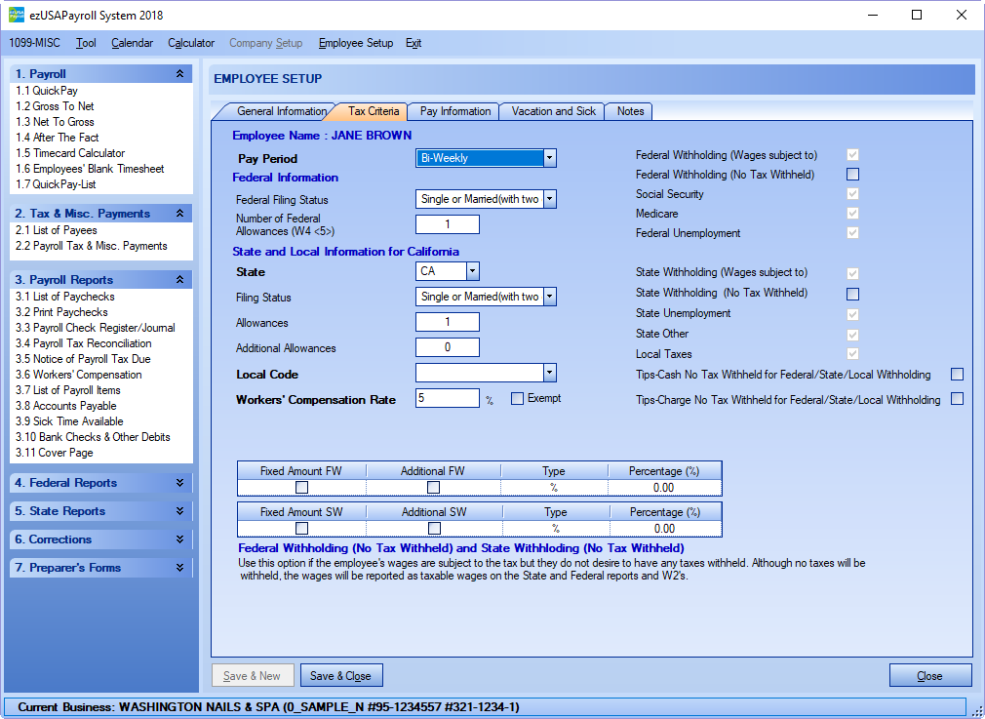The height and width of the screenshot is (719, 985).
Task: Click the ezUSAPayroll app icon in the title bar
Action: tap(16, 16)
